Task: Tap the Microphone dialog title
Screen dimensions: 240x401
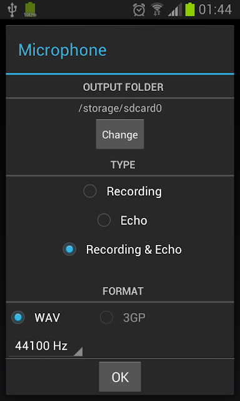Action: pos(62,50)
